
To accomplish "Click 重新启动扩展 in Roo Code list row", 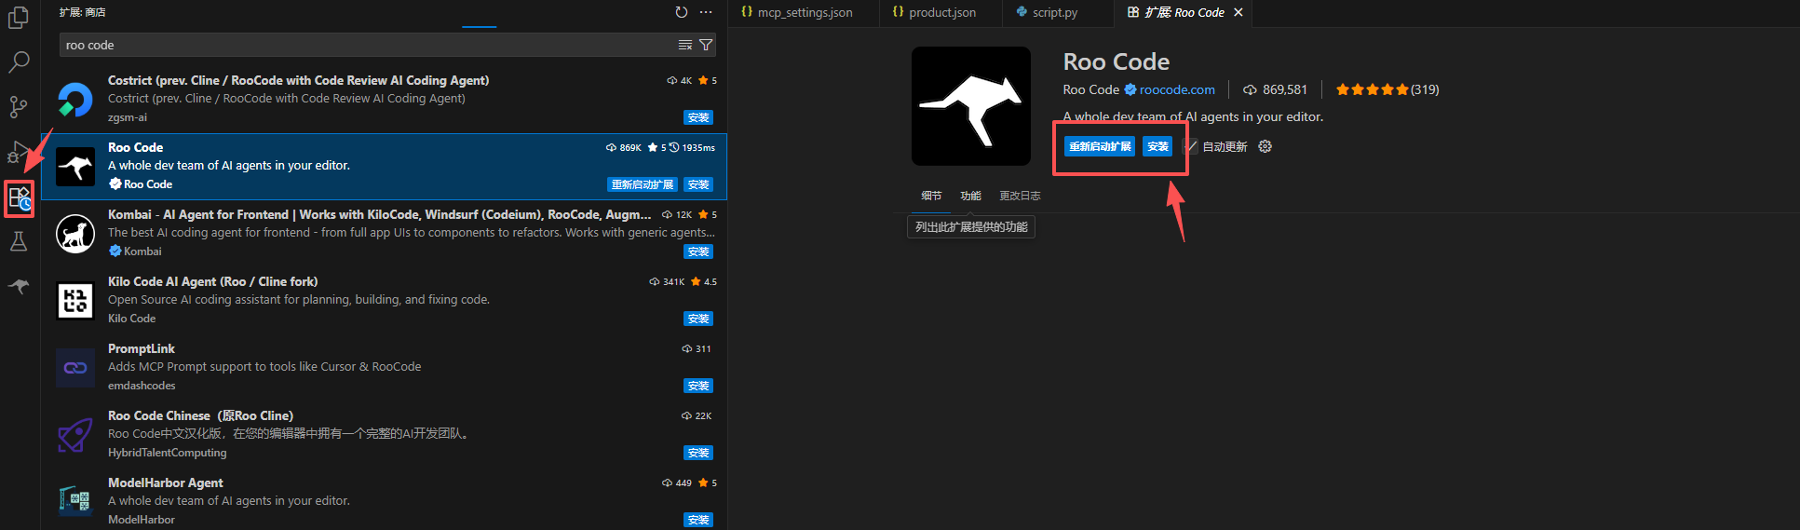I will 643,184.
